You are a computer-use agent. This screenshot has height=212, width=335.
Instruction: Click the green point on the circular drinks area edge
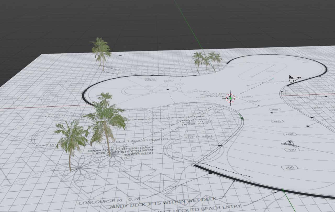[242, 118]
